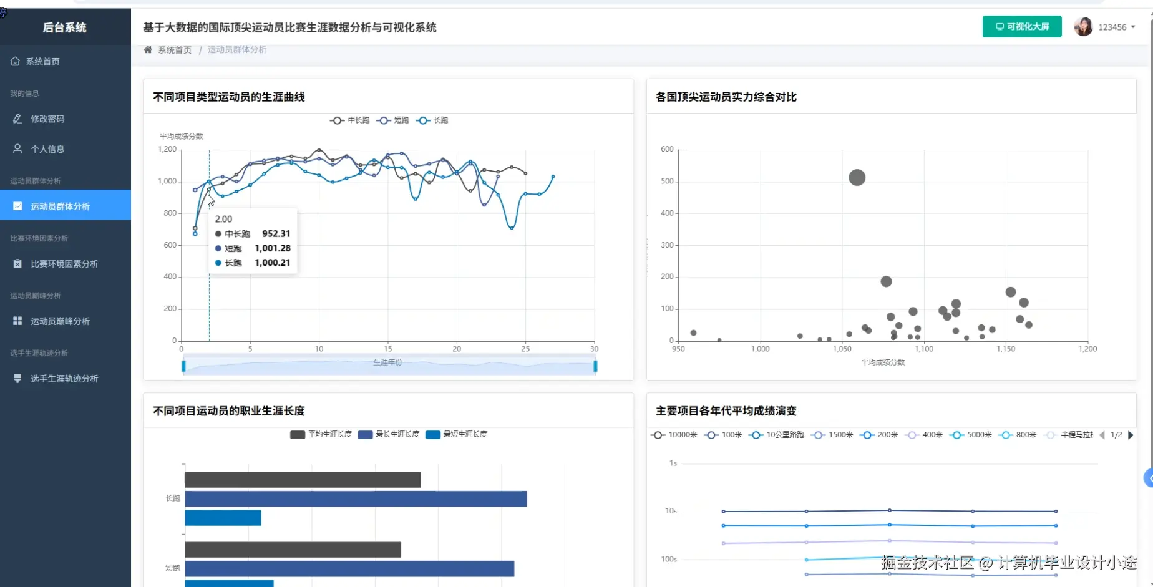Click the page title 基于大数据的国际顶尖运动员比赛生涯数据分析与可视化系统
Screen dimensions: 1153x587
(x=289, y=27)
